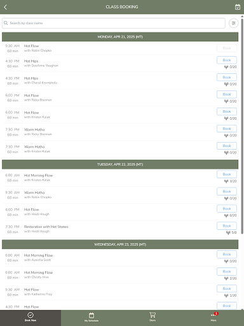244x326 pixels.
Task: Book Tuesday 9:30 AM Warm Hatha class
Action: pos(227,192)
